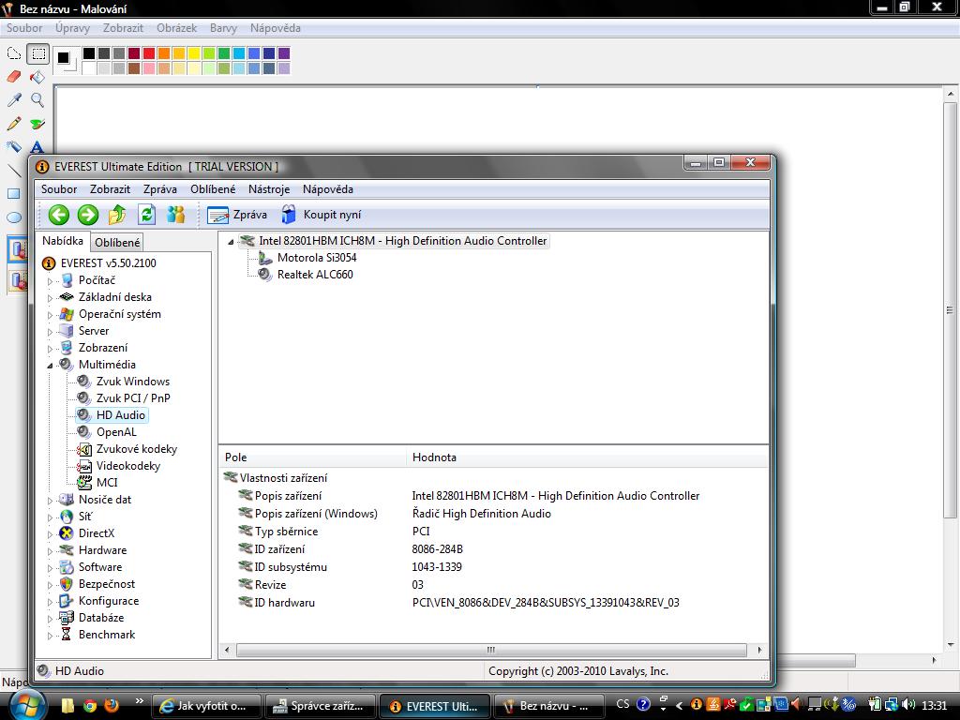
Task: Select the Airbrush tool in Paint
Action: [14, 146]
